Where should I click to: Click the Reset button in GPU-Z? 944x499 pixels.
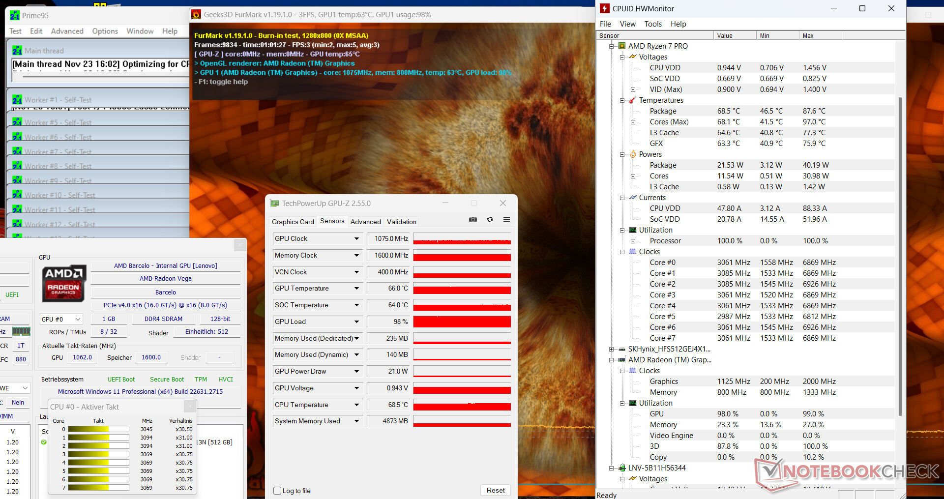pos(496,490)
